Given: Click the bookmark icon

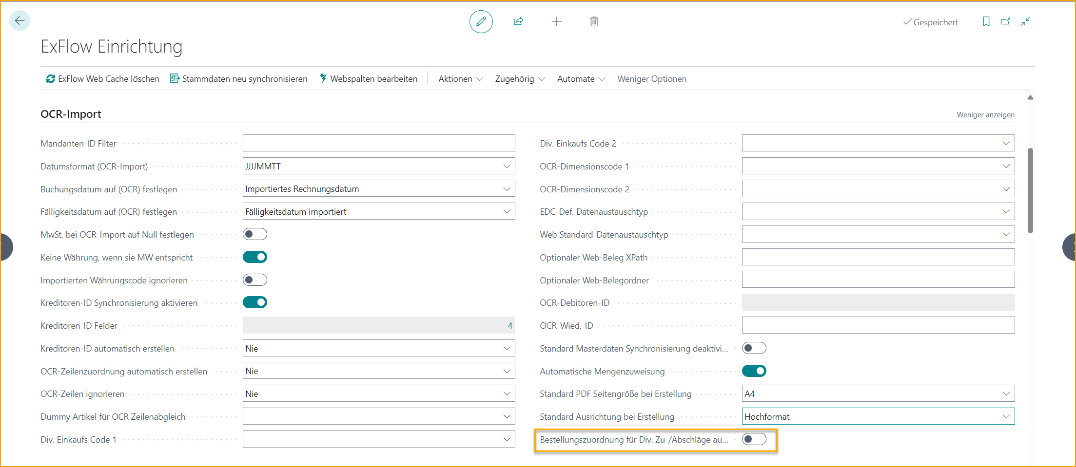Looking at the screenshot, I should (x=986, y=21).
